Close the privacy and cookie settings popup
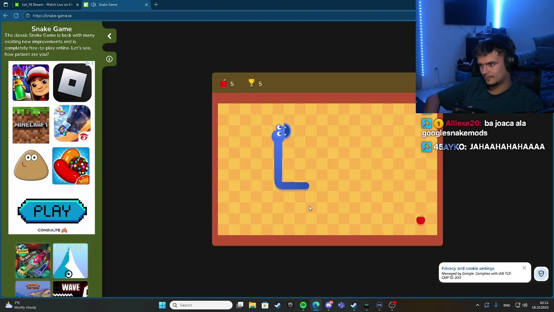This screenshot has height=312, width=554. (524, 268)
